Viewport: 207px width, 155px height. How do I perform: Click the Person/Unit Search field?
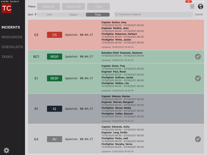(153, 14)
